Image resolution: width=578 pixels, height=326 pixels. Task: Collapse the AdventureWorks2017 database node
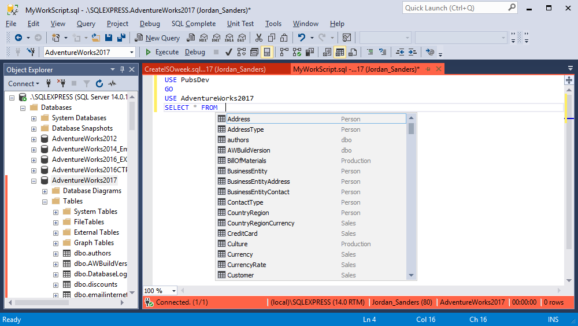coord(34,181)
